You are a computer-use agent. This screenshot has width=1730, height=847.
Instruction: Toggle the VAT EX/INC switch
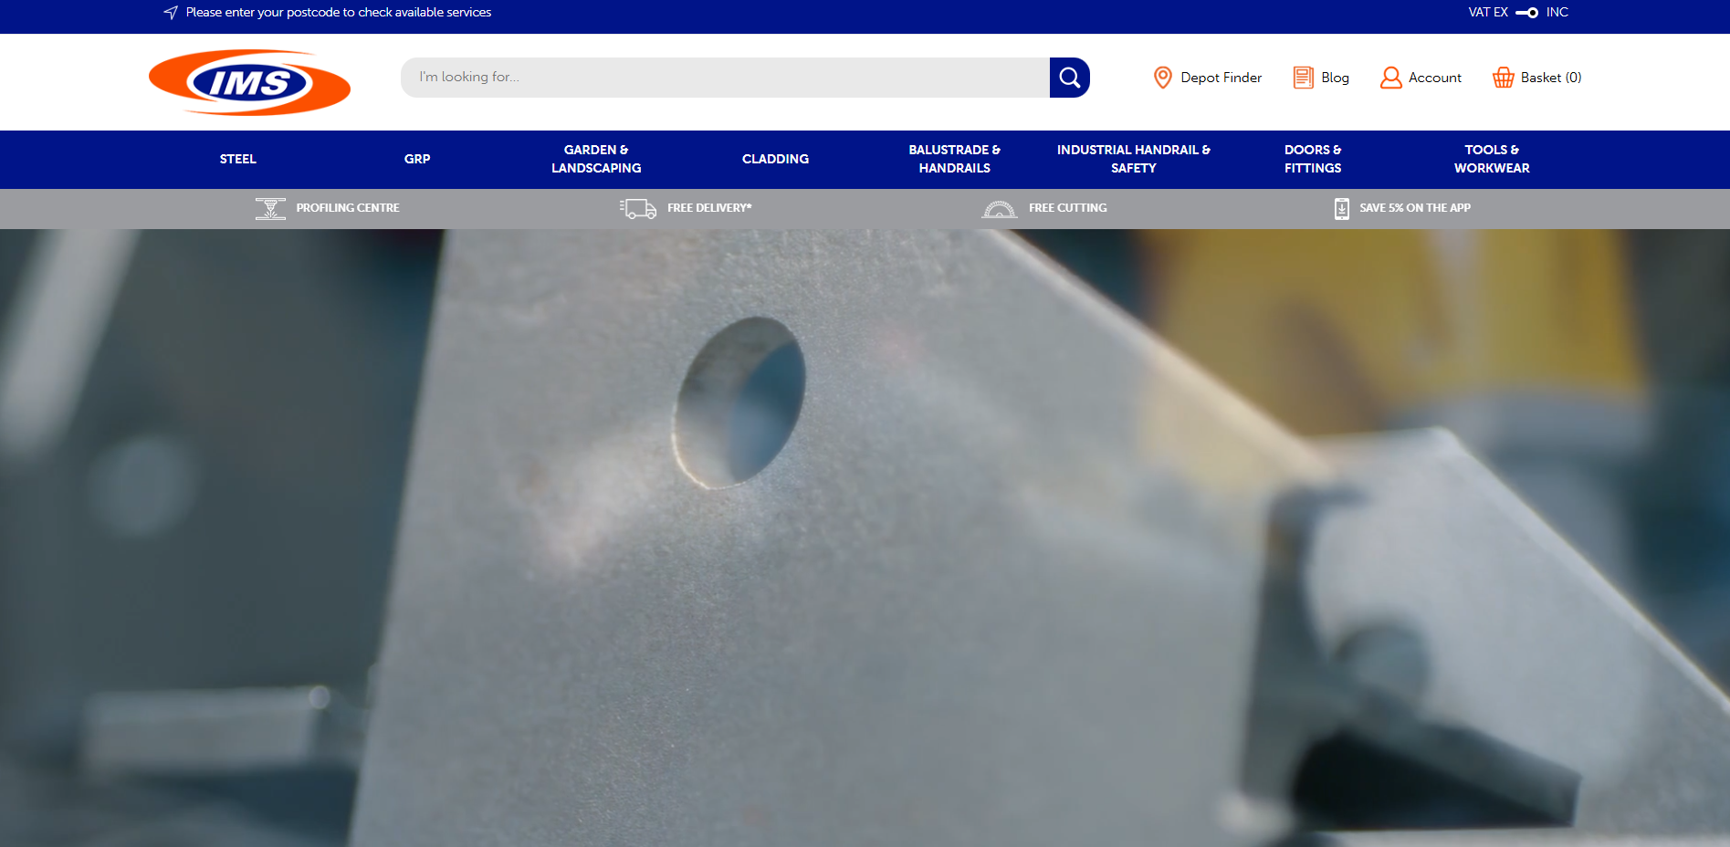click(1526, 13)
